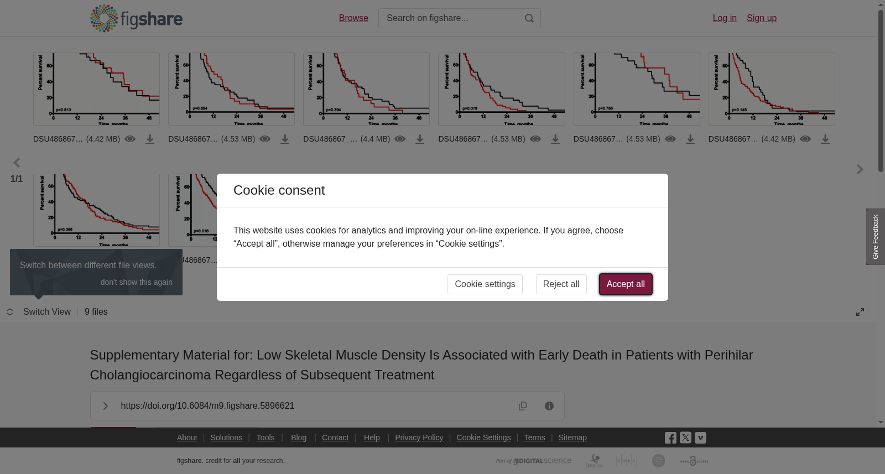Image resolution: width=885 pixels, height=474 pixels.
Task: Download the sixth DSU486867 file
Action: point(825,139)
